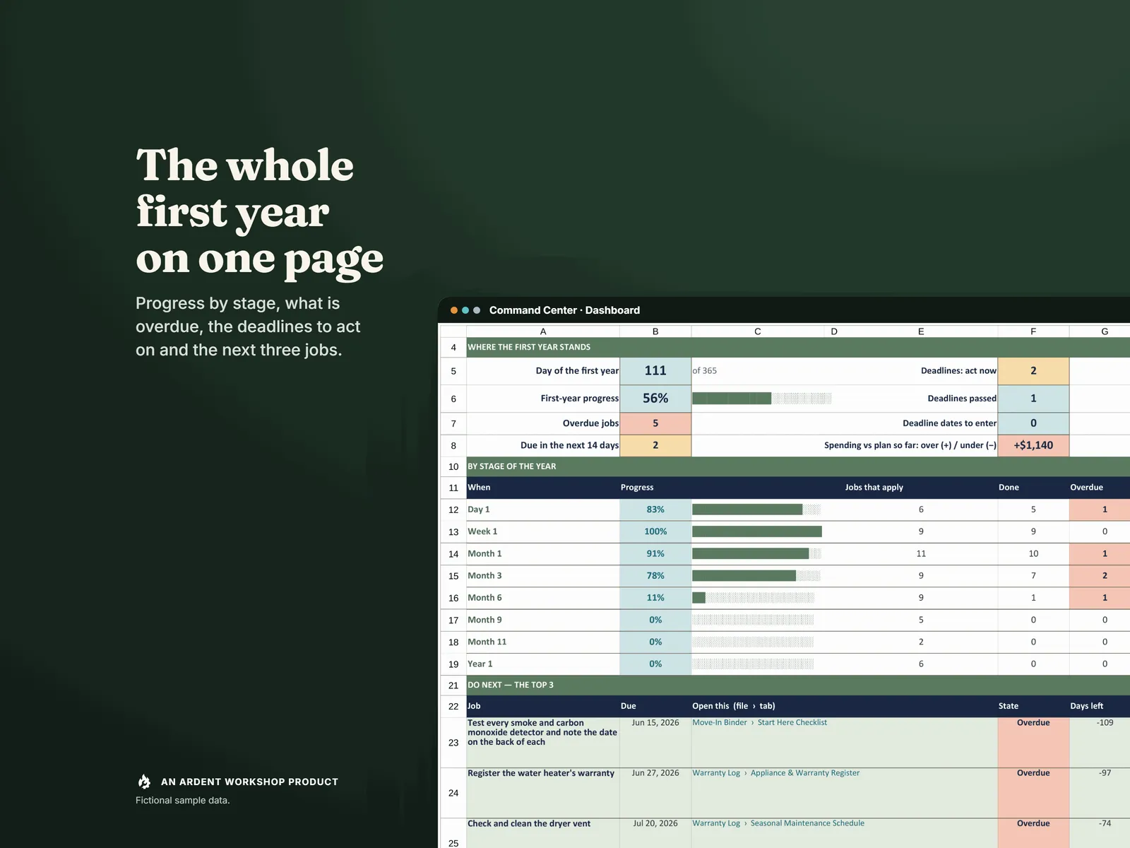Click the Overdue jobs value 5

pyautogui.click(x=655, y=423)
